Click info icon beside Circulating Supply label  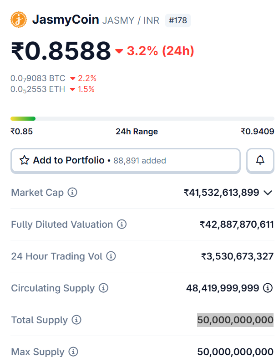coord(103,288)
